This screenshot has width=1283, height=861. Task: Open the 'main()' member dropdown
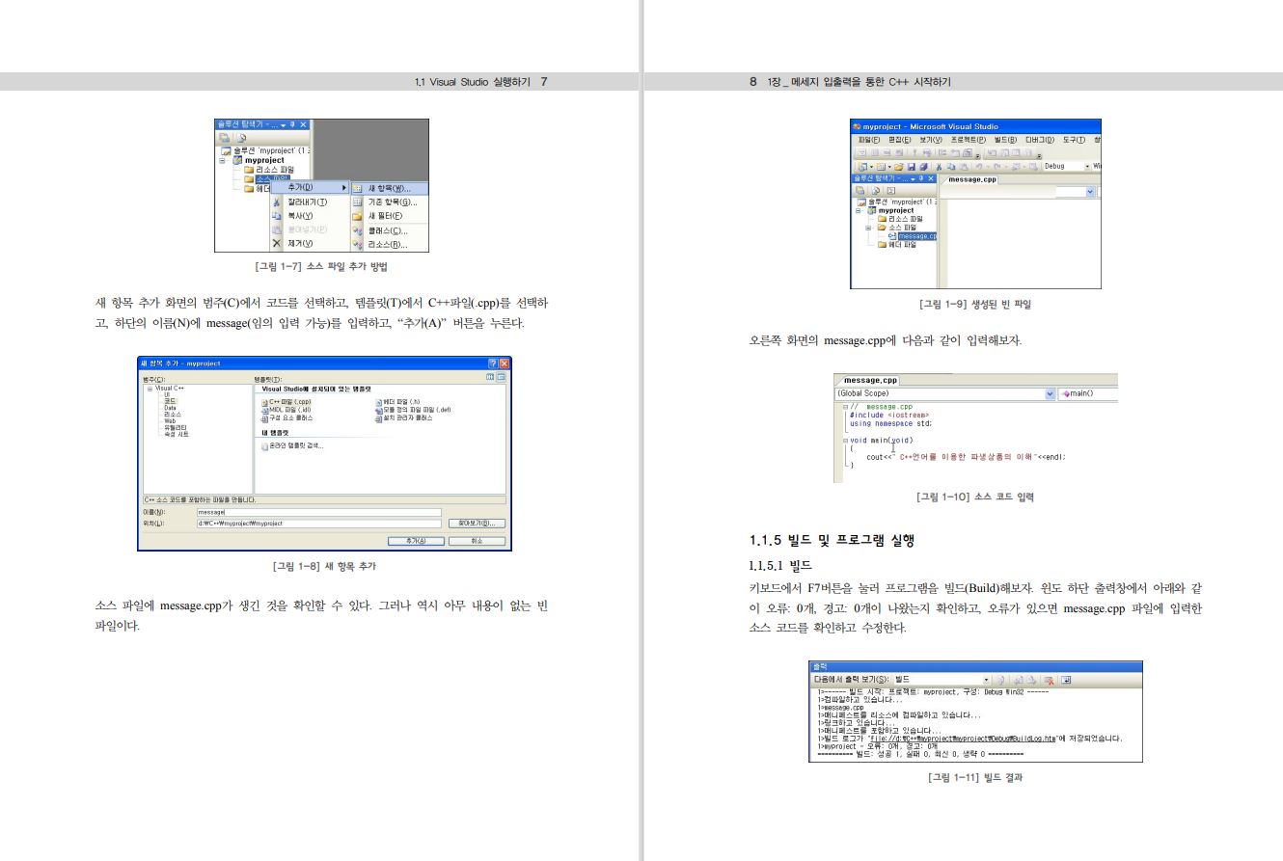(x=1088, y=393)
